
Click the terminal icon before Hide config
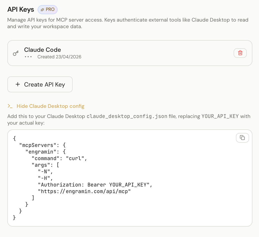[10, 106]
